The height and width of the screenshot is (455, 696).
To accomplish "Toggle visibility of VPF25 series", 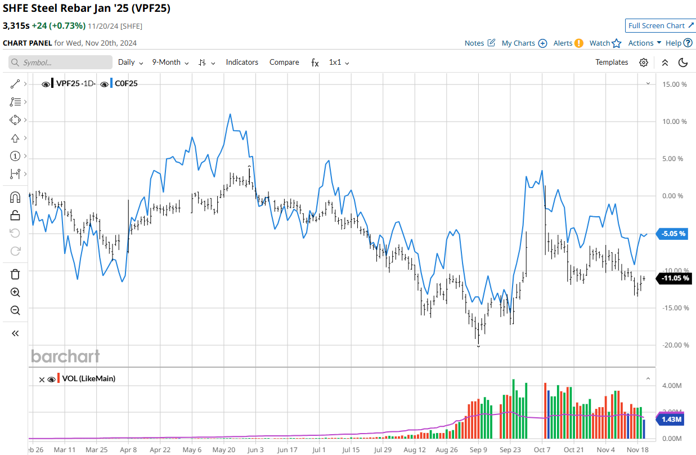I will [46, 84].
